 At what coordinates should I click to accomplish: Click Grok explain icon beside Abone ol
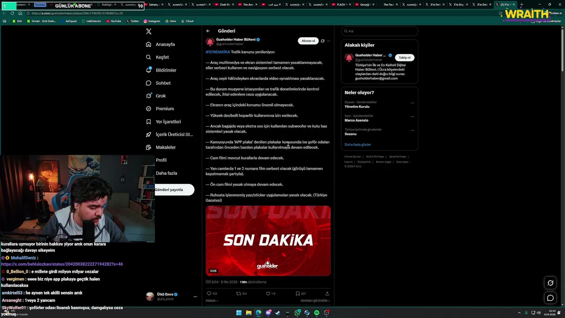pyautogui.click(x=323, y=41)
